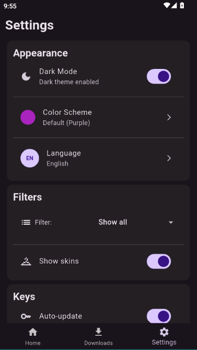Open the Show all filter dropdown
This screenshot has width=197, height=350.
coord(136,223)
